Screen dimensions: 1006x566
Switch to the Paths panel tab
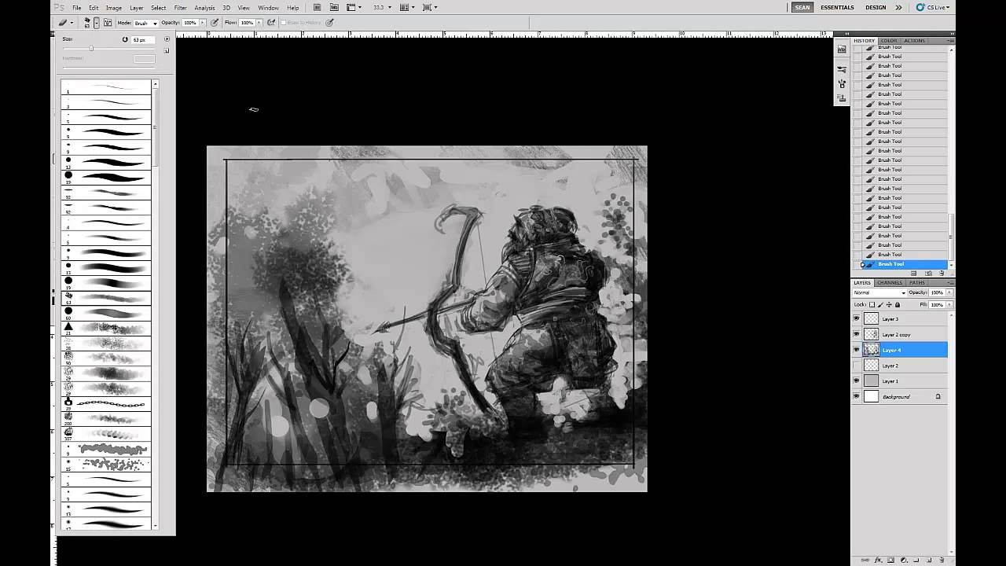click(917, 283)
